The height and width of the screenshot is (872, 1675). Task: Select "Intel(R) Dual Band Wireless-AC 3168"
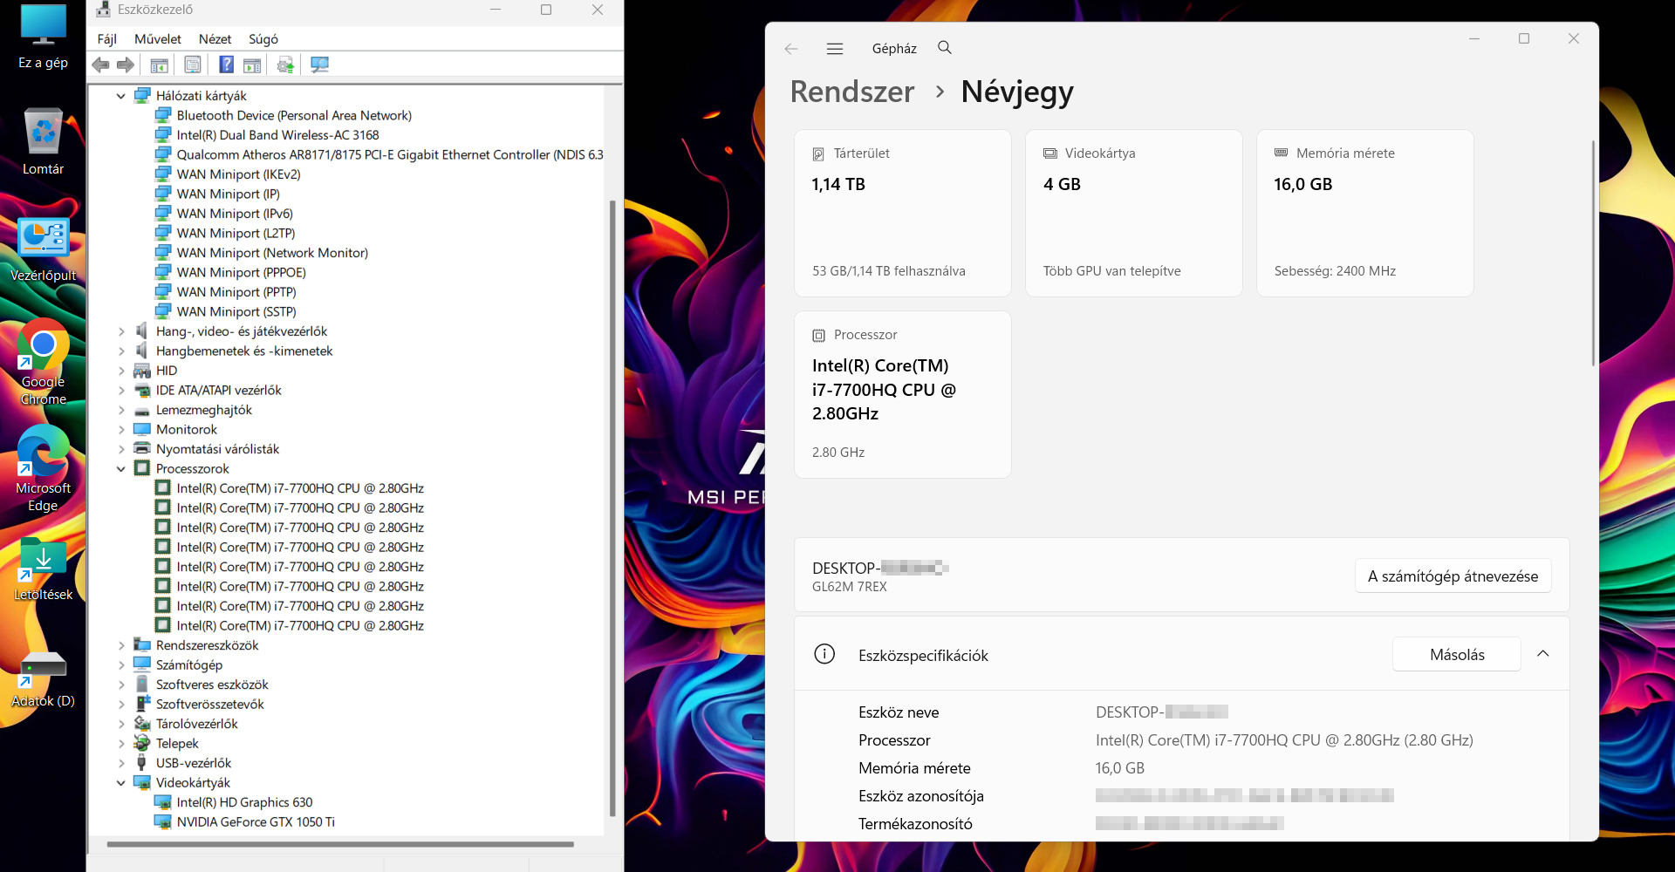(277, 135)
